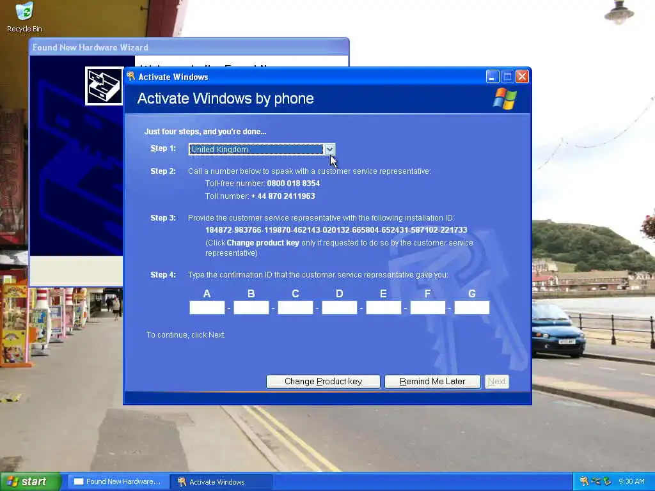Viewport: 655px width, 491px height.
Task: Click the "Just four steps, and you're done..." text
Action: tap(205, 132)
